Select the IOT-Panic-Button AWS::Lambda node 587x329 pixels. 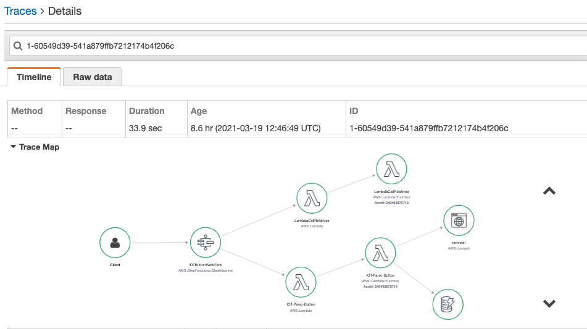click(x=301, y=282)
